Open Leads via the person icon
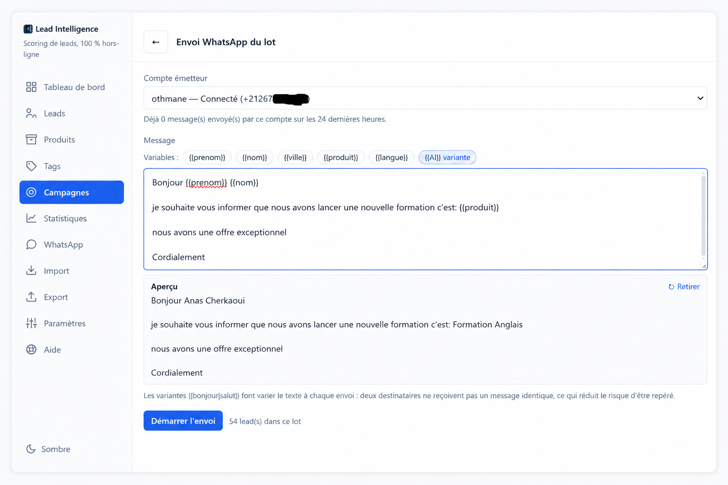The image size is (728, 485). click(31, 113)
